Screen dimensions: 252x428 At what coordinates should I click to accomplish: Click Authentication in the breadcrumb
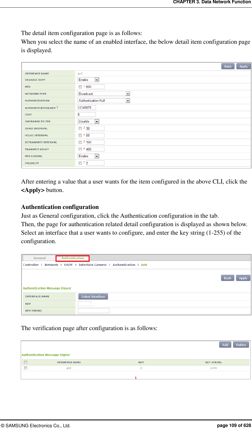pyautogui.click(x=124, y=265)
